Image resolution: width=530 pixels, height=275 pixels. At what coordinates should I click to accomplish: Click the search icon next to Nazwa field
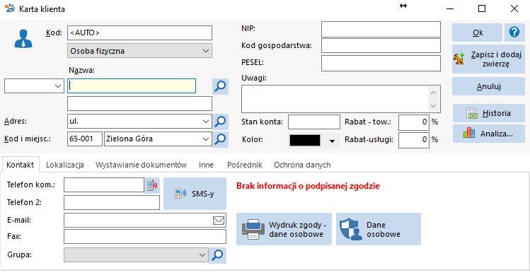[x=220, y=86]
